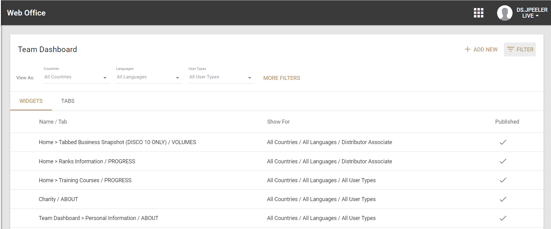Screen dimensions: 551x229
Task: Open DS.JPEELER LIVE account menu
Action: (531, 13)
